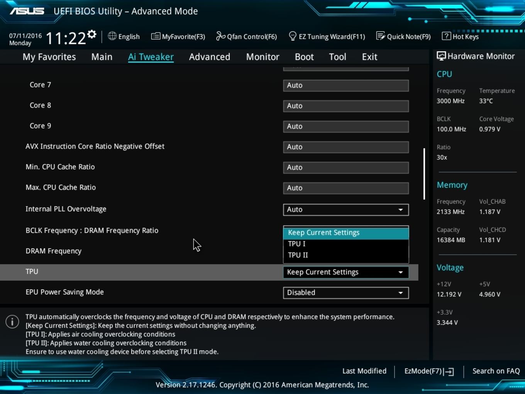The image size is (525, 394).
Task: Select the Ai Tweaker tab
Action: tap(151, 57)
